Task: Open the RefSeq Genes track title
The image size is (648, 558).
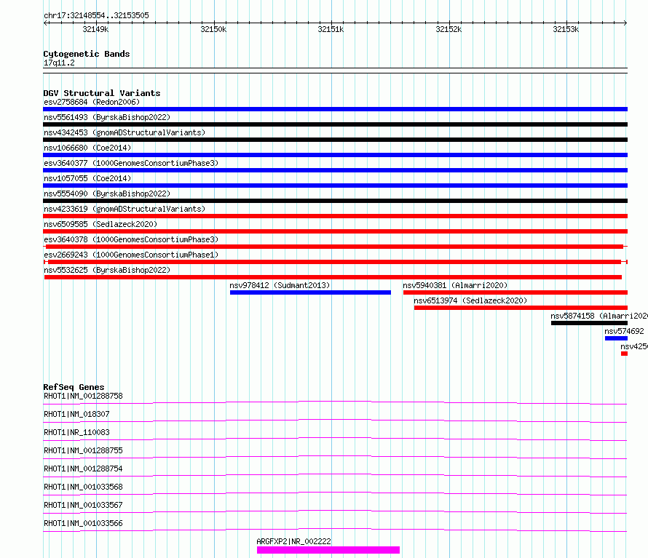Action: point(74,387)
